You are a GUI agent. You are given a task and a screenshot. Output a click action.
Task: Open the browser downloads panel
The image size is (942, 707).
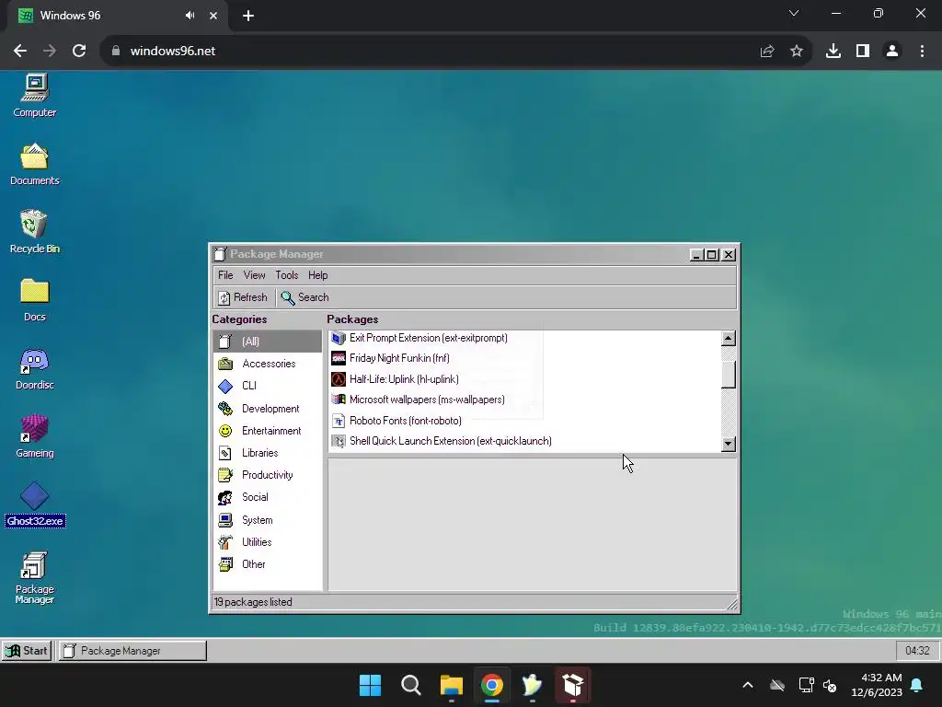(x=833, y=52)
